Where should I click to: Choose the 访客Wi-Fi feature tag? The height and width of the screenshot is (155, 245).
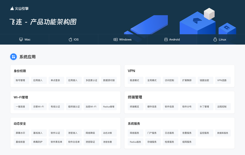point(38,107)
